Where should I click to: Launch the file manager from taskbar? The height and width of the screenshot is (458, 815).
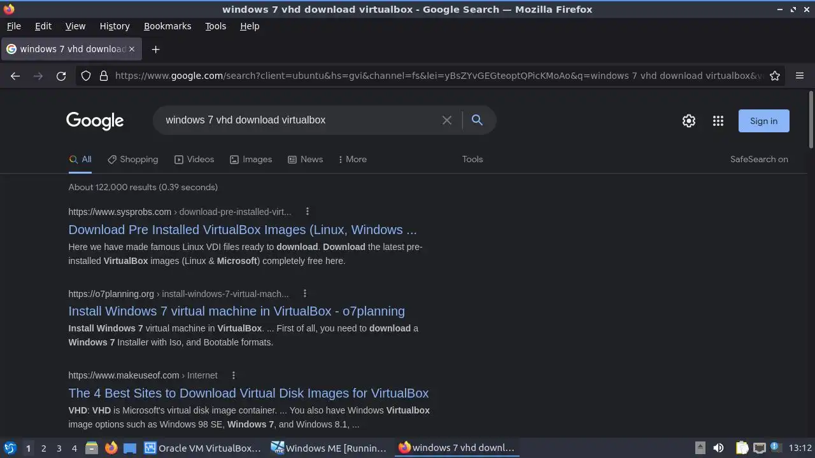[x=92, y=448]
